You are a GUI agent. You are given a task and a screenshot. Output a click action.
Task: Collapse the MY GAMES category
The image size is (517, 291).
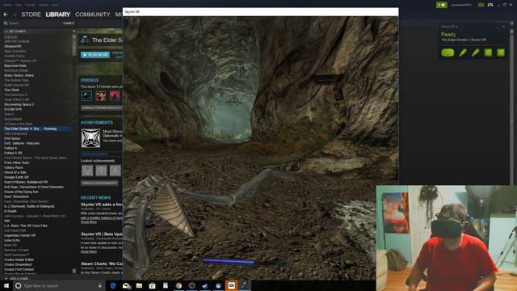click(x=6, y=31)
